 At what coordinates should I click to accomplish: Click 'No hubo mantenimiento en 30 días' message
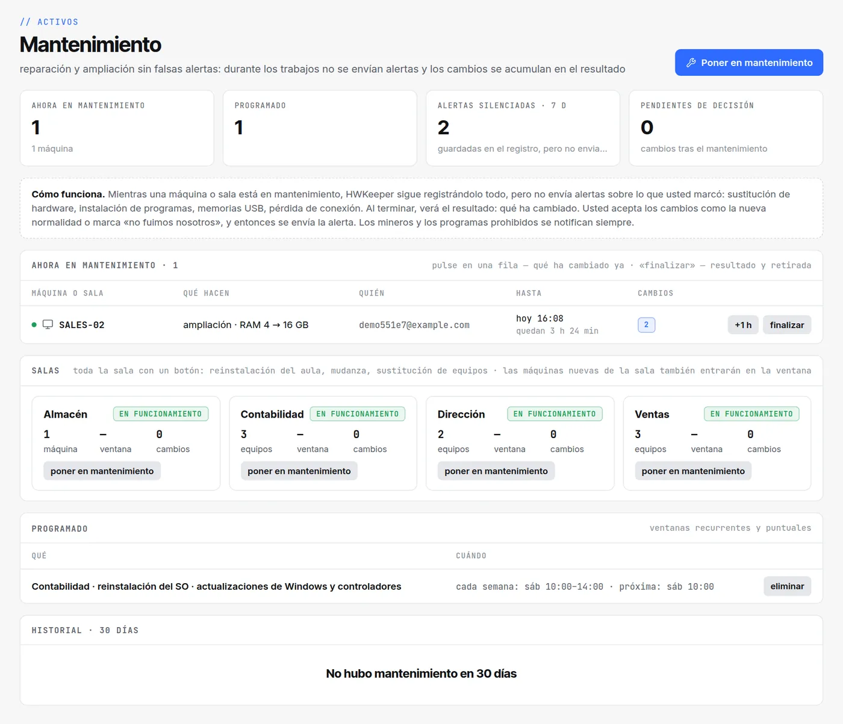click(421, 673)
